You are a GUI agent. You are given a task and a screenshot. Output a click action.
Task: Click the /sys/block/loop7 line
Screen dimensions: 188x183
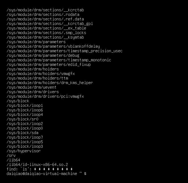[25, 138]
